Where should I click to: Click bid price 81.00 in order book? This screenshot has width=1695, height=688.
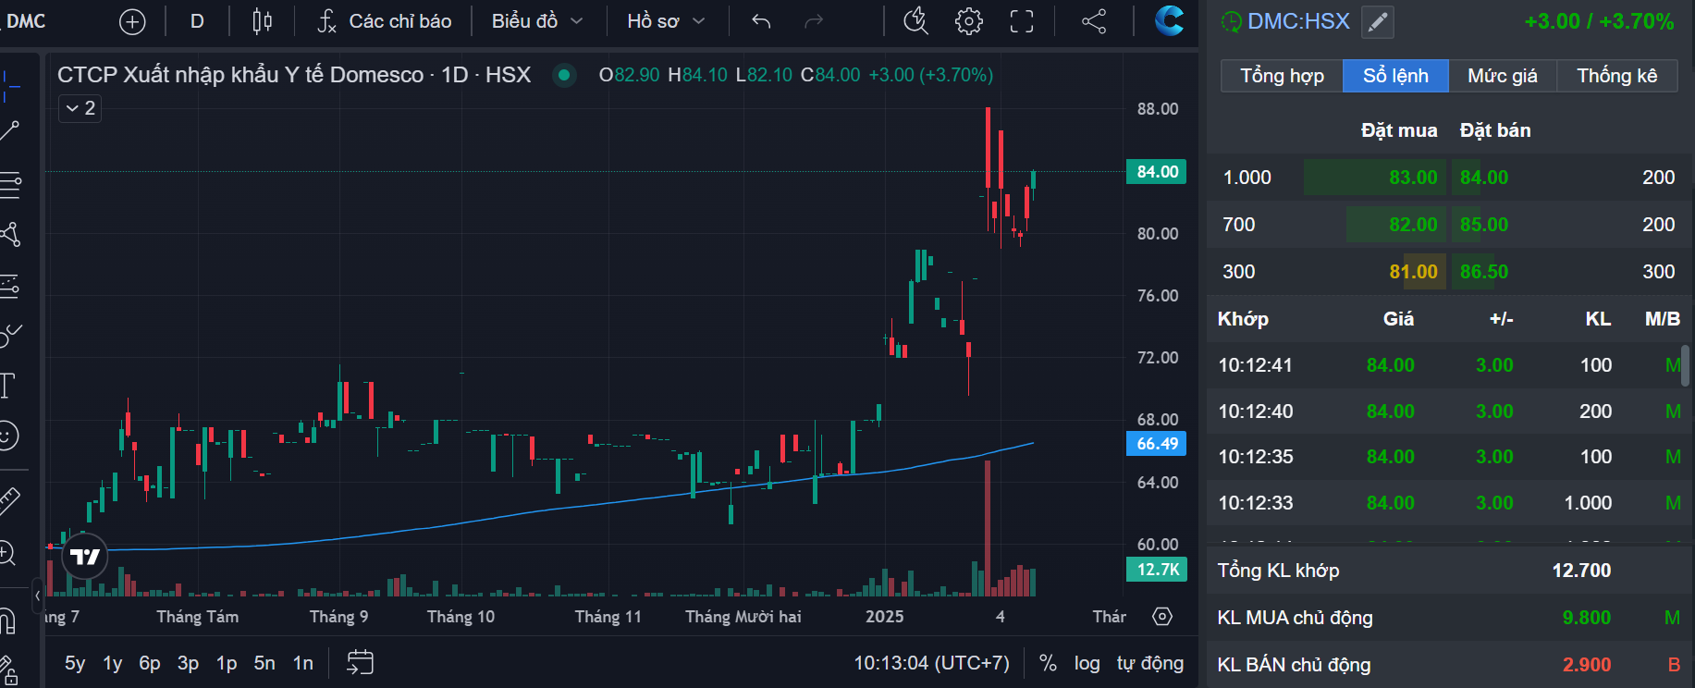tap(1413, 272)
